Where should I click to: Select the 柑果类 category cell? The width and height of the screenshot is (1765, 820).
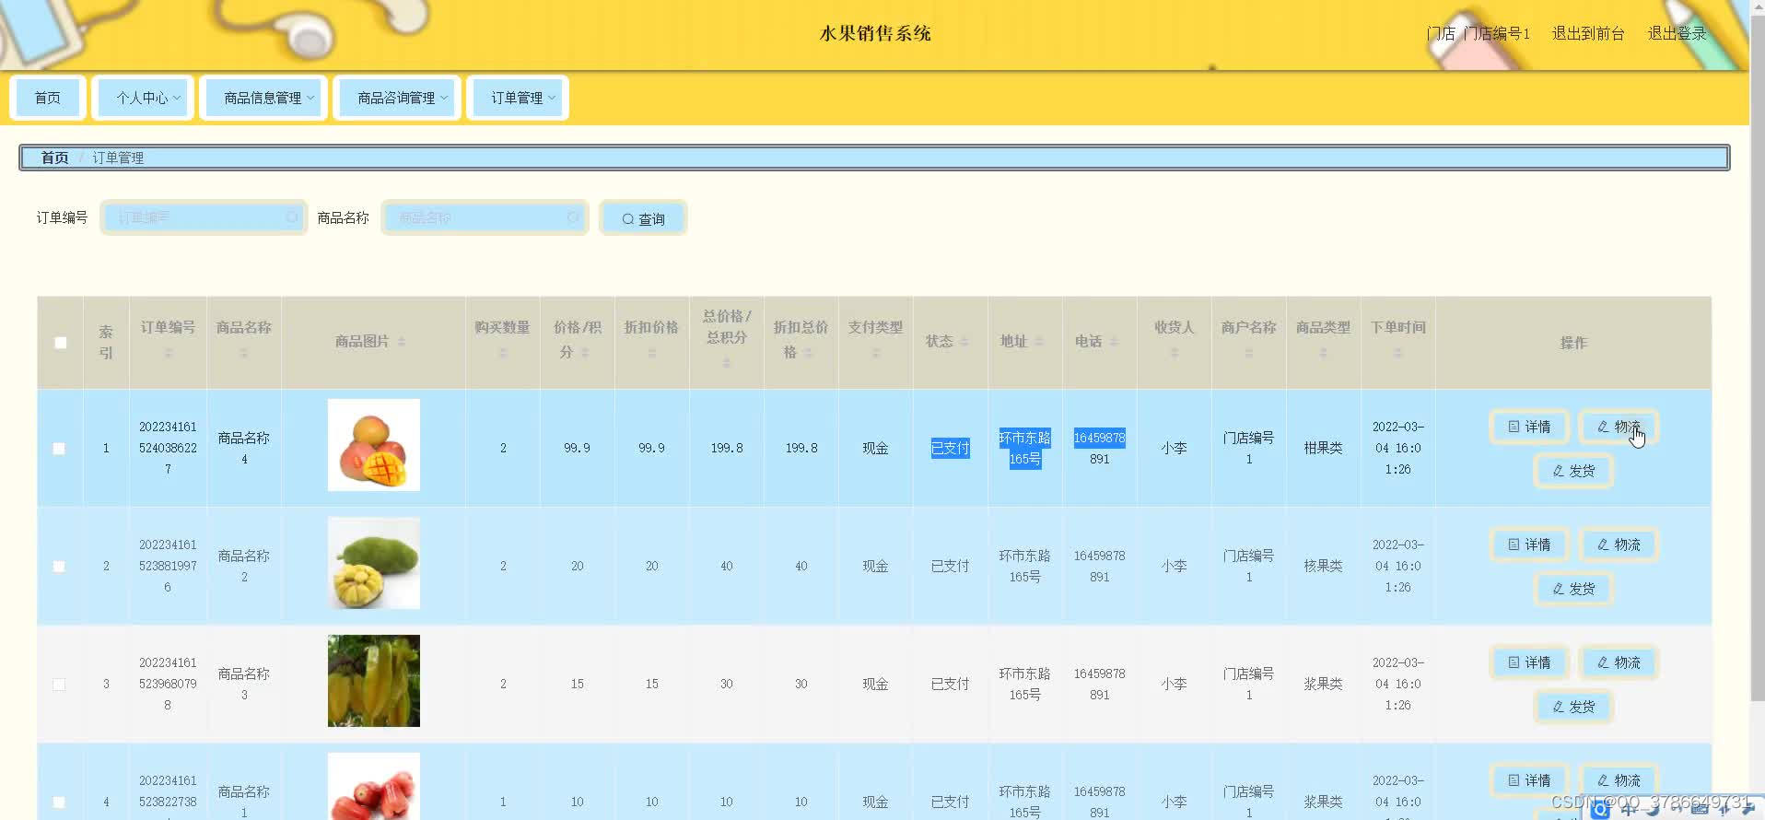click(1323, 448)
